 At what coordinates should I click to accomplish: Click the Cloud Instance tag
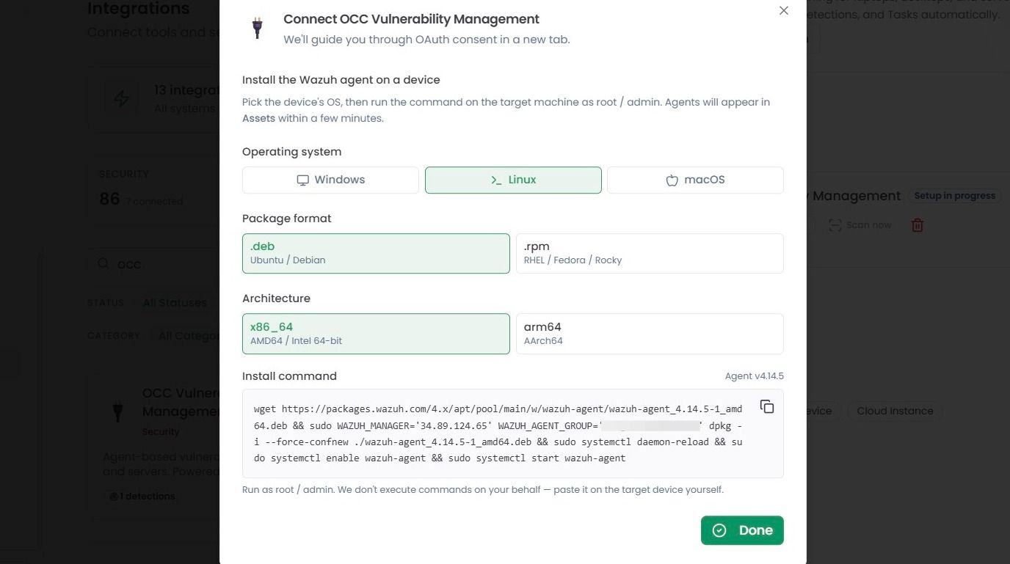(895, 411)
